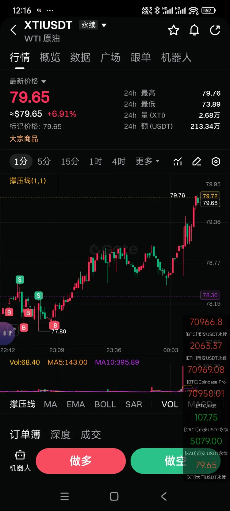Open the XTIUSDT pair selector title
The width and height of the screenshot is (230, 511).
[x=48, y=25]
